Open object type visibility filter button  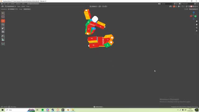[x=170, y=6]
